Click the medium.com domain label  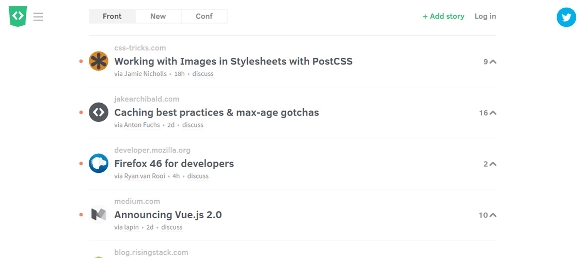pos(137,201)
